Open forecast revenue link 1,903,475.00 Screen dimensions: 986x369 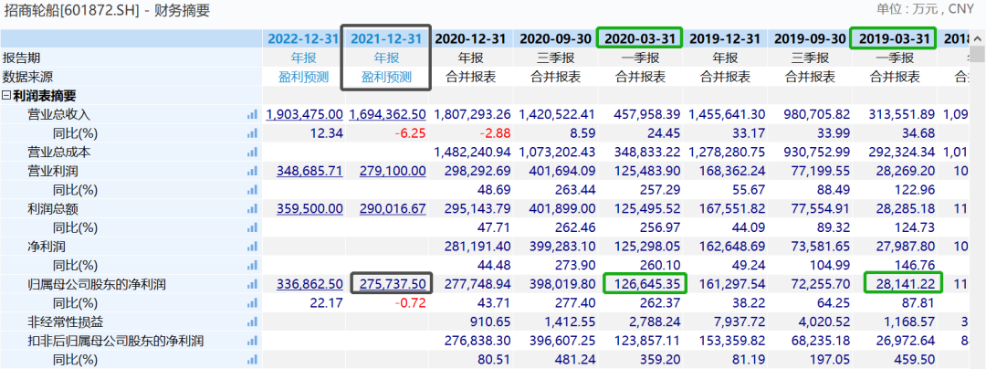(x=305, y=115)
